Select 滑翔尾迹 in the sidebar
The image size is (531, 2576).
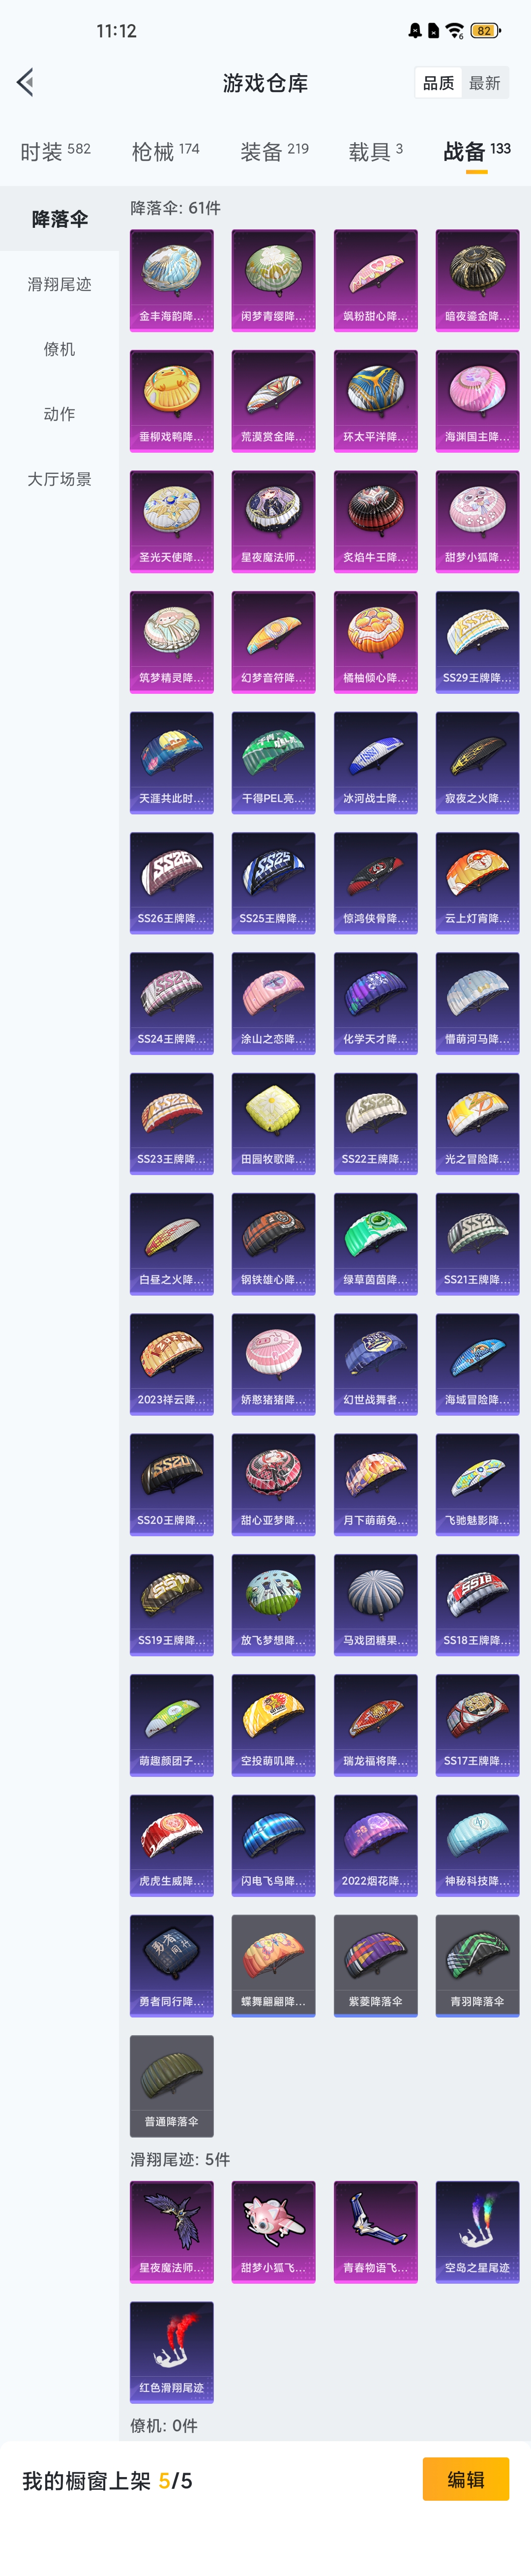coord(59,284)
